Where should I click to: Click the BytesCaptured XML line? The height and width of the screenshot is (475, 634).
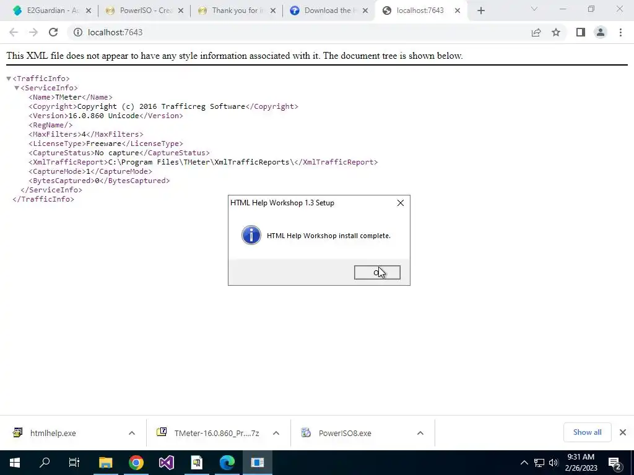coord(99,181)
